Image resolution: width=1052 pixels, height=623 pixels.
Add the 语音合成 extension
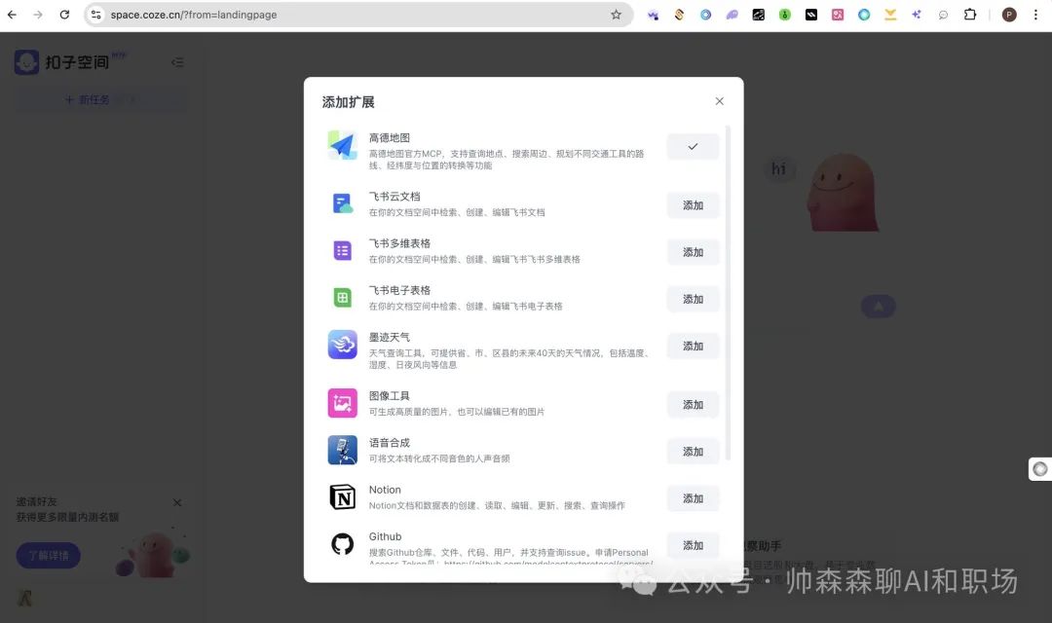[x=694, y=452]
